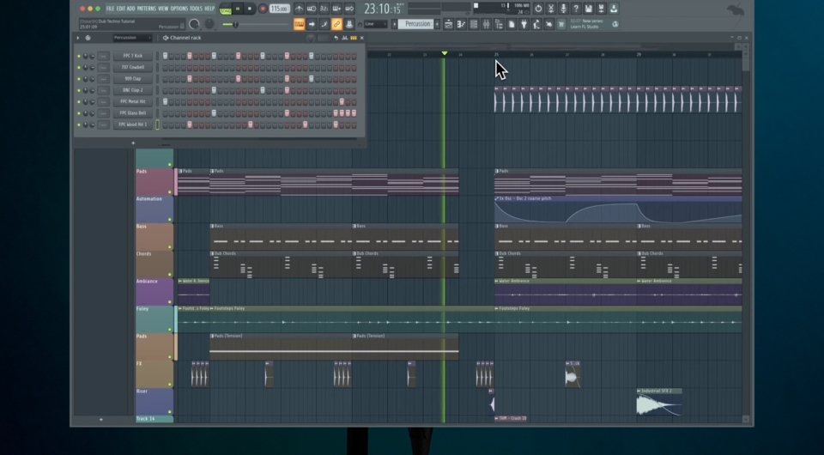Open the piano roll toolbar icon
The height and width of the screenshot is (455, 824).
(x=461, y=24)
